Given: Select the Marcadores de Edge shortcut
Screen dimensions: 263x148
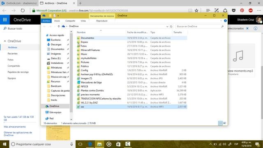Looking at the screenshot, I should click(91, 82).
